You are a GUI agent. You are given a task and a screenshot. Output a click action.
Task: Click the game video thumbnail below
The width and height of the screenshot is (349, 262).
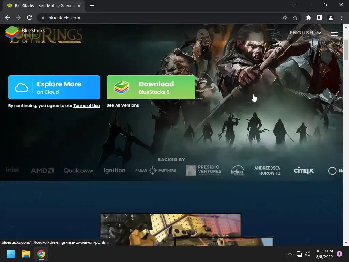coord(170,230)
